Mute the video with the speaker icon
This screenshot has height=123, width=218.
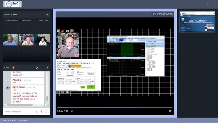[x=72, y=111]
